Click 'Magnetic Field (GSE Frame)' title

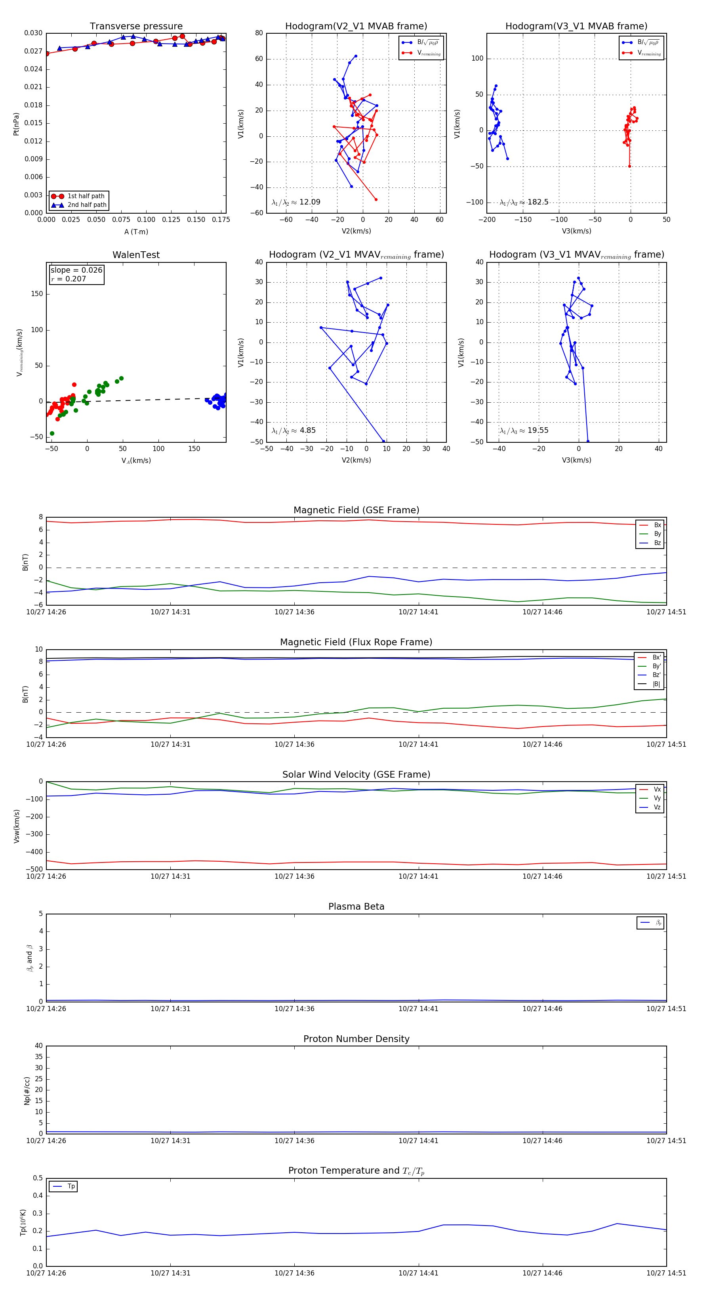pos(356,510)
